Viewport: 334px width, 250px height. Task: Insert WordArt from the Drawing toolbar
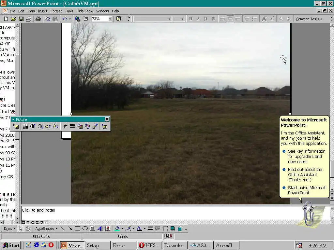[x=100, y=229]
